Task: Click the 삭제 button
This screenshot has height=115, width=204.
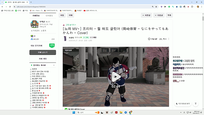Action: (71, 15)
